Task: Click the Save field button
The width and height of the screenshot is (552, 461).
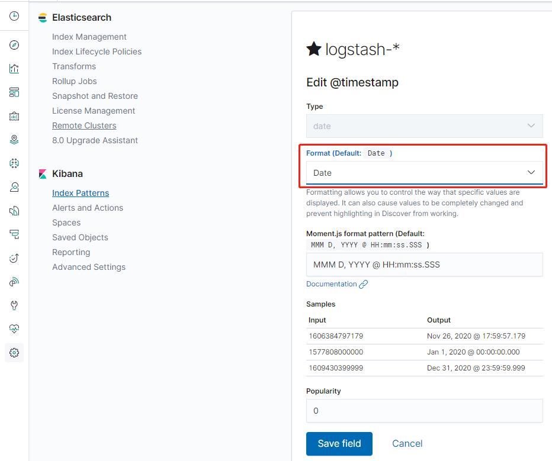Action: click(339, 444)
